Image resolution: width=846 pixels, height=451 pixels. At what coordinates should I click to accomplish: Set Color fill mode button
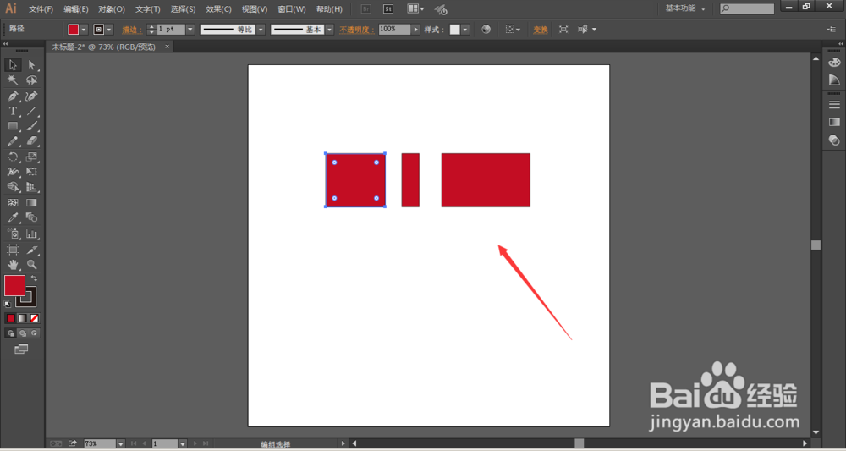point(10,318)
